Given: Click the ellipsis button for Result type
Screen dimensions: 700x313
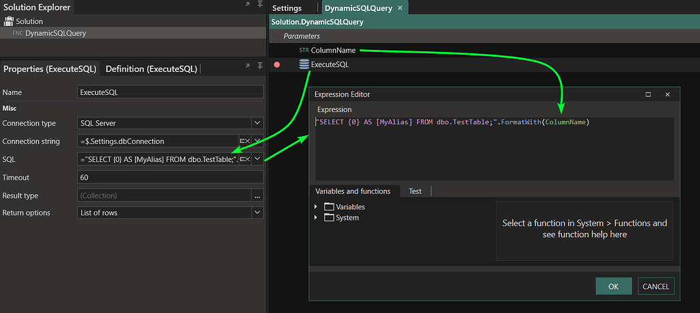Looking at the screenshot, I should tap(257, 195).
